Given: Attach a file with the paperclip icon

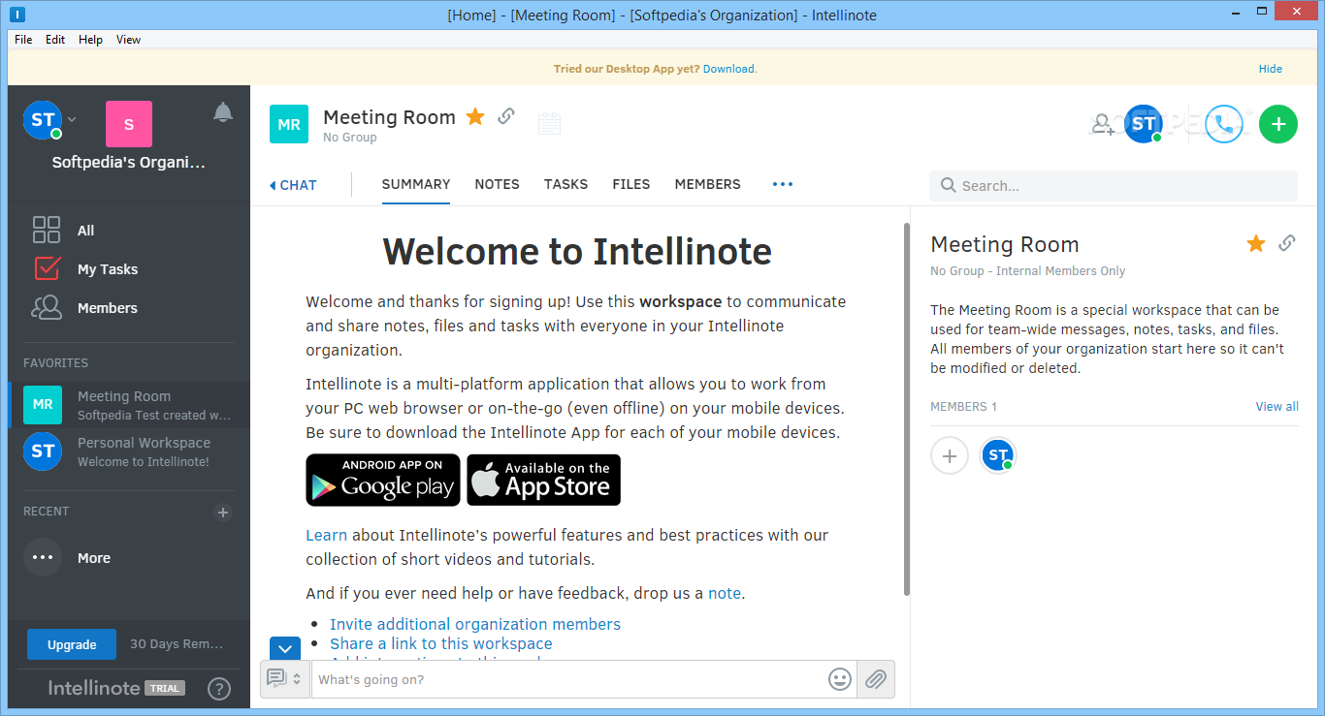Looking at the screenshot, I should click(876, 679).
